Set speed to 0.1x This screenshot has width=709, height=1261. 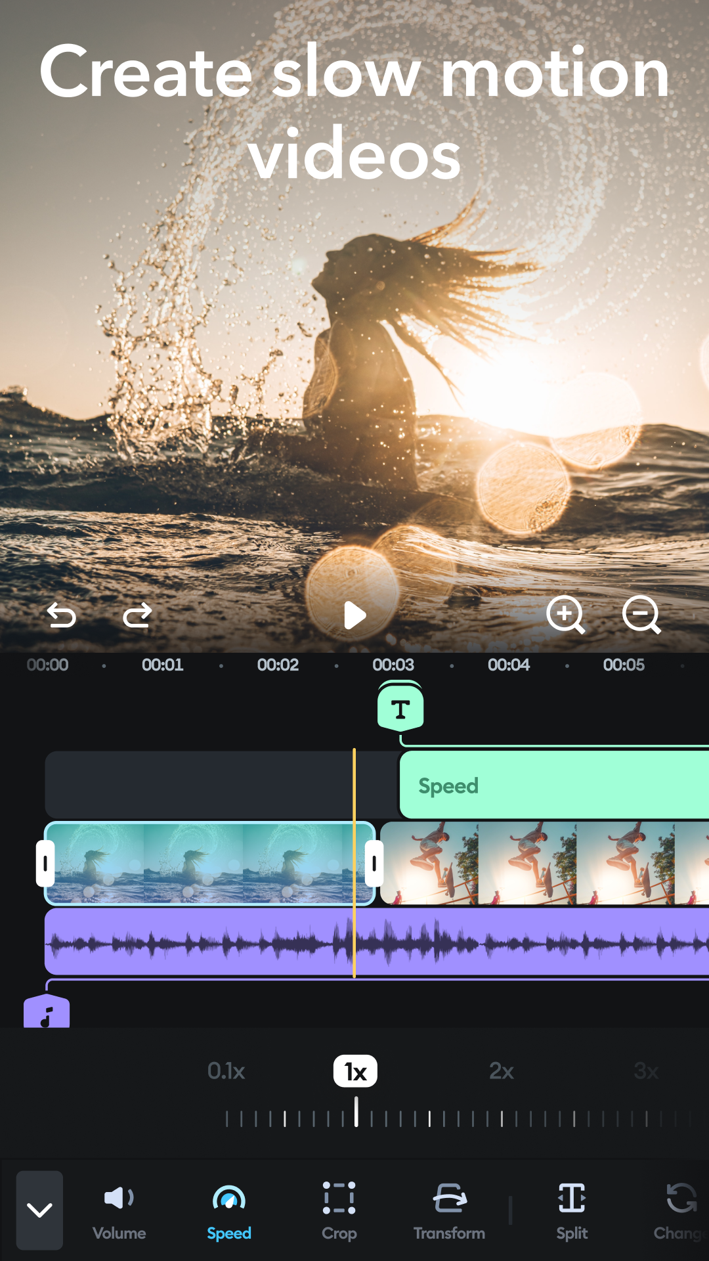[226, 1071]
